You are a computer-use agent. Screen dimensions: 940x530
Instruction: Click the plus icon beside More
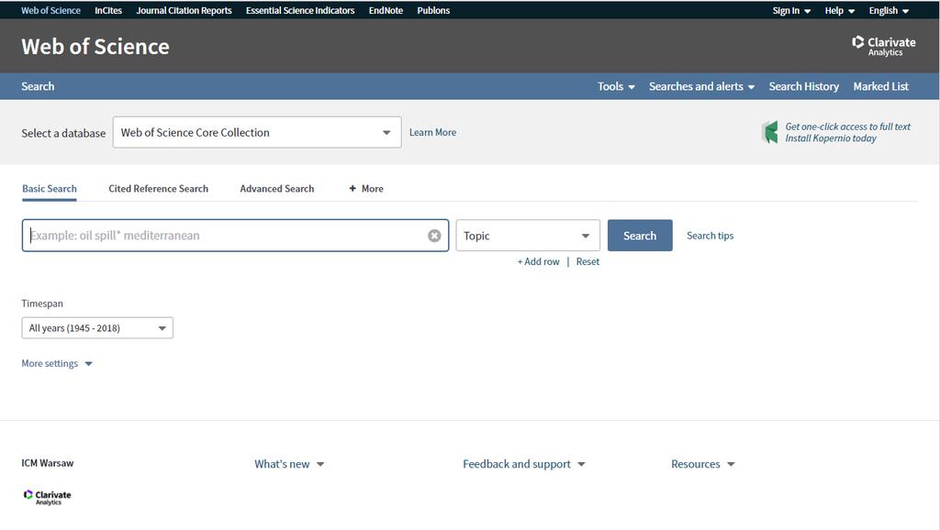pyautogui.click(x=352, y=189)
